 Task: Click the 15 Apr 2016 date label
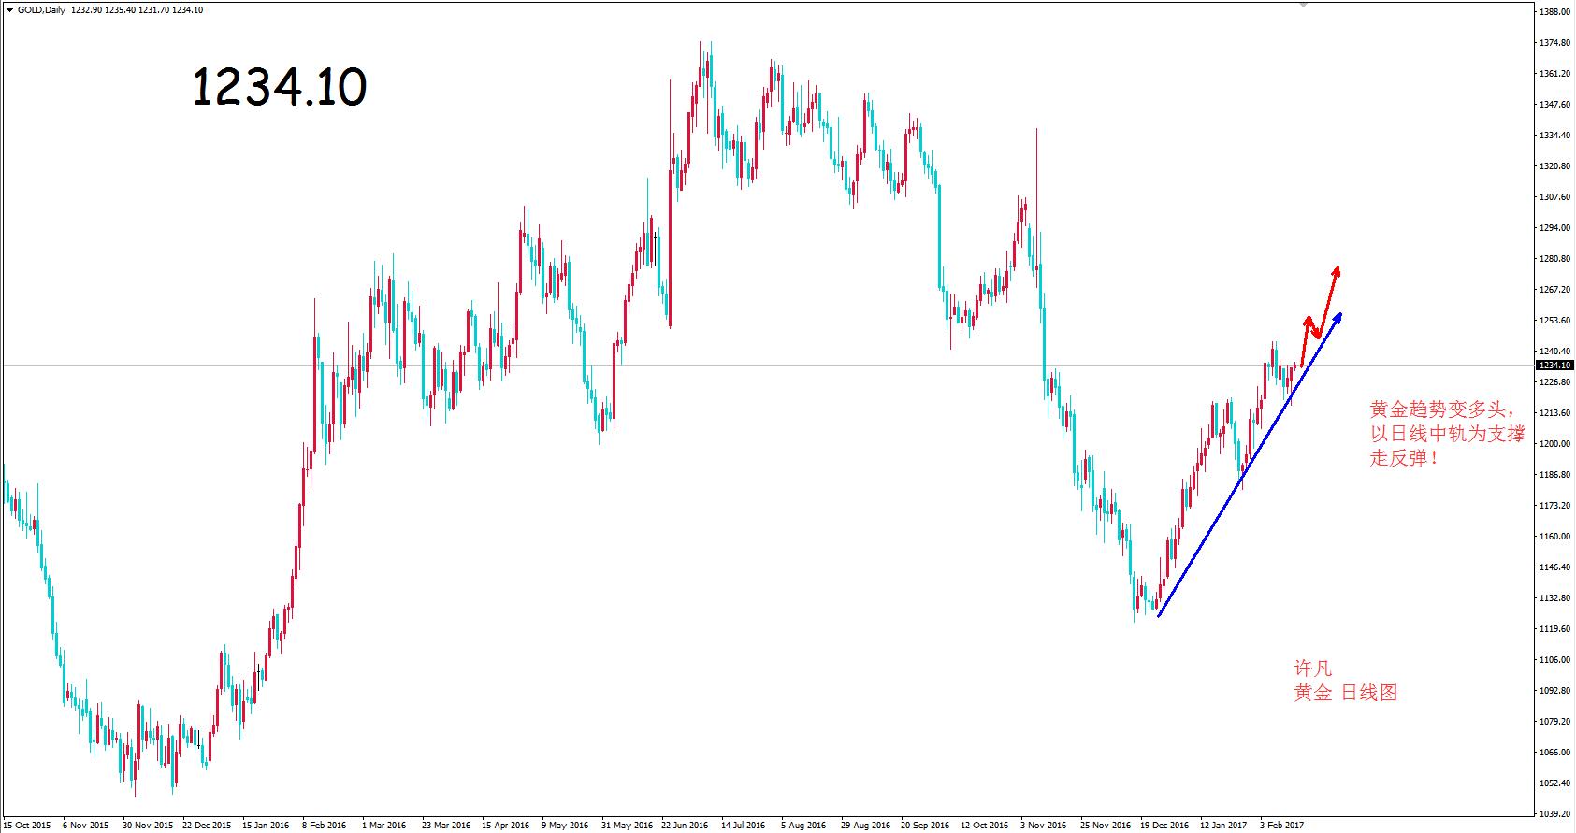pyautogui.click(x=506, y=826)
